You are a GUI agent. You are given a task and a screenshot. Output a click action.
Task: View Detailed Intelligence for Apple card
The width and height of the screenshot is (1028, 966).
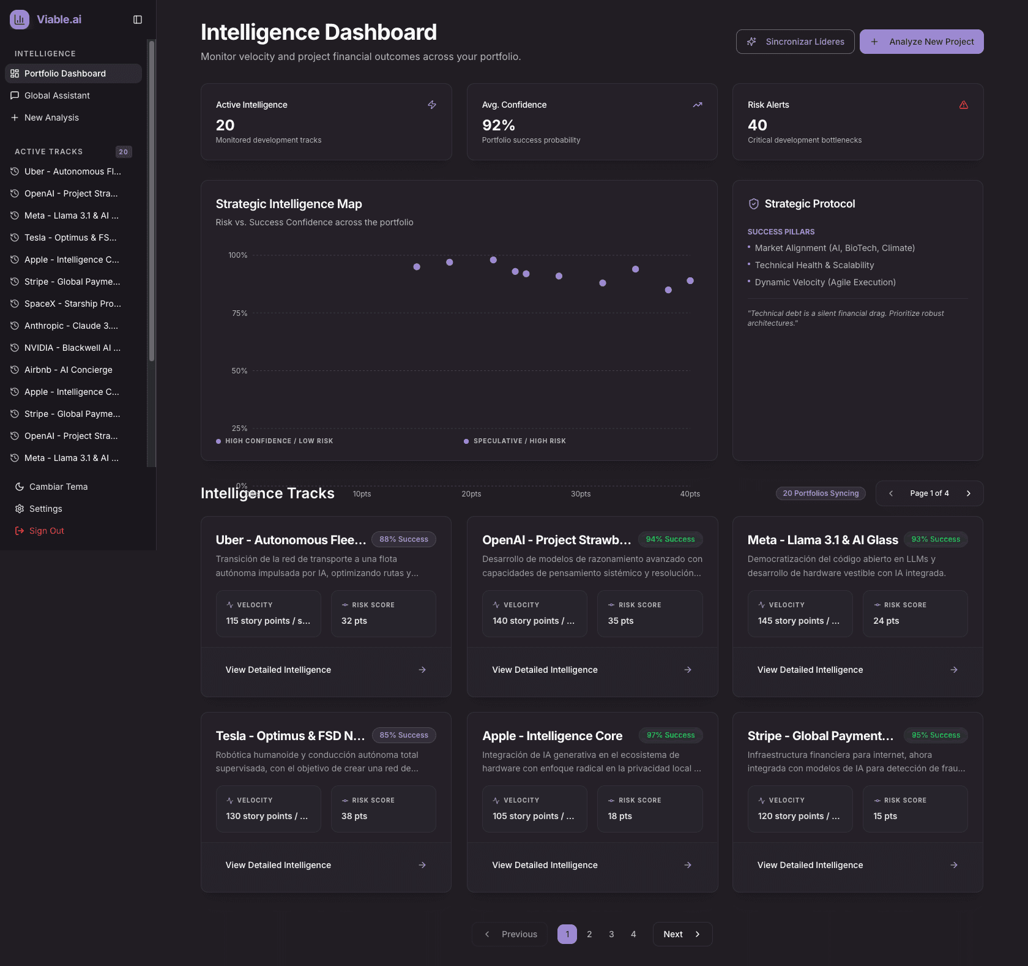pos(592,865)
